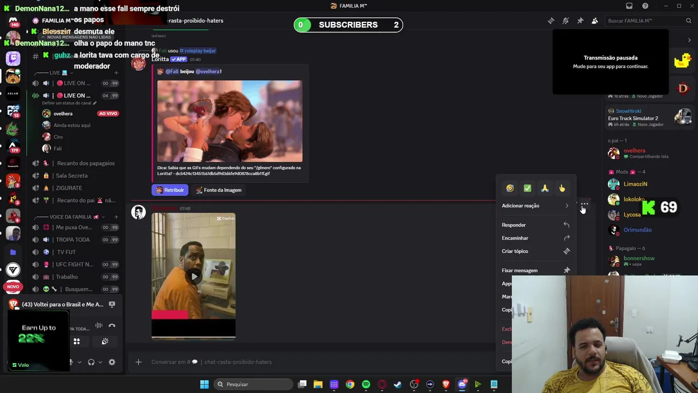Open user settings gear icon
This screenshot has width=698, height=393.
point(112,362)
